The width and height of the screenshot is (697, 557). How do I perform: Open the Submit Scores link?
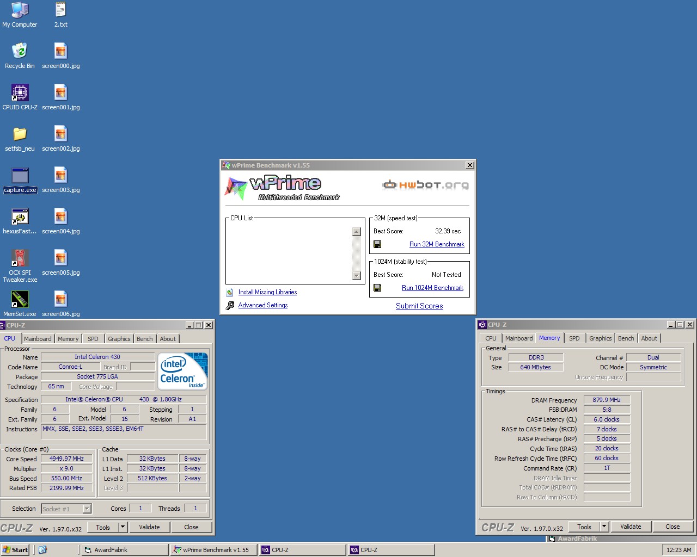[419, 306]
